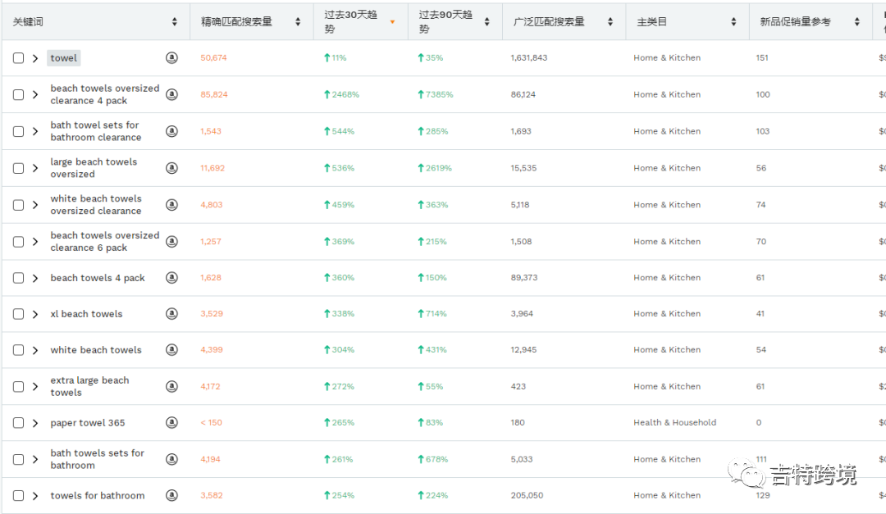This screenshot has width=886, height=514.
Task: Expand bath towel sets for bathroom clearance row
Action: click(x=35, y=131)
